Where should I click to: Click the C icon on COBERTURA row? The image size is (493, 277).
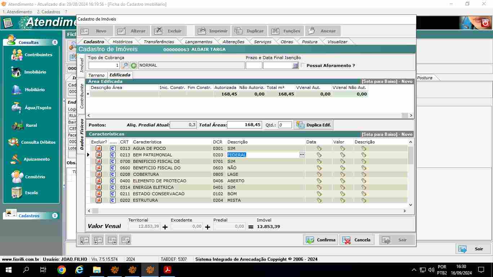(x=113, y=174)
